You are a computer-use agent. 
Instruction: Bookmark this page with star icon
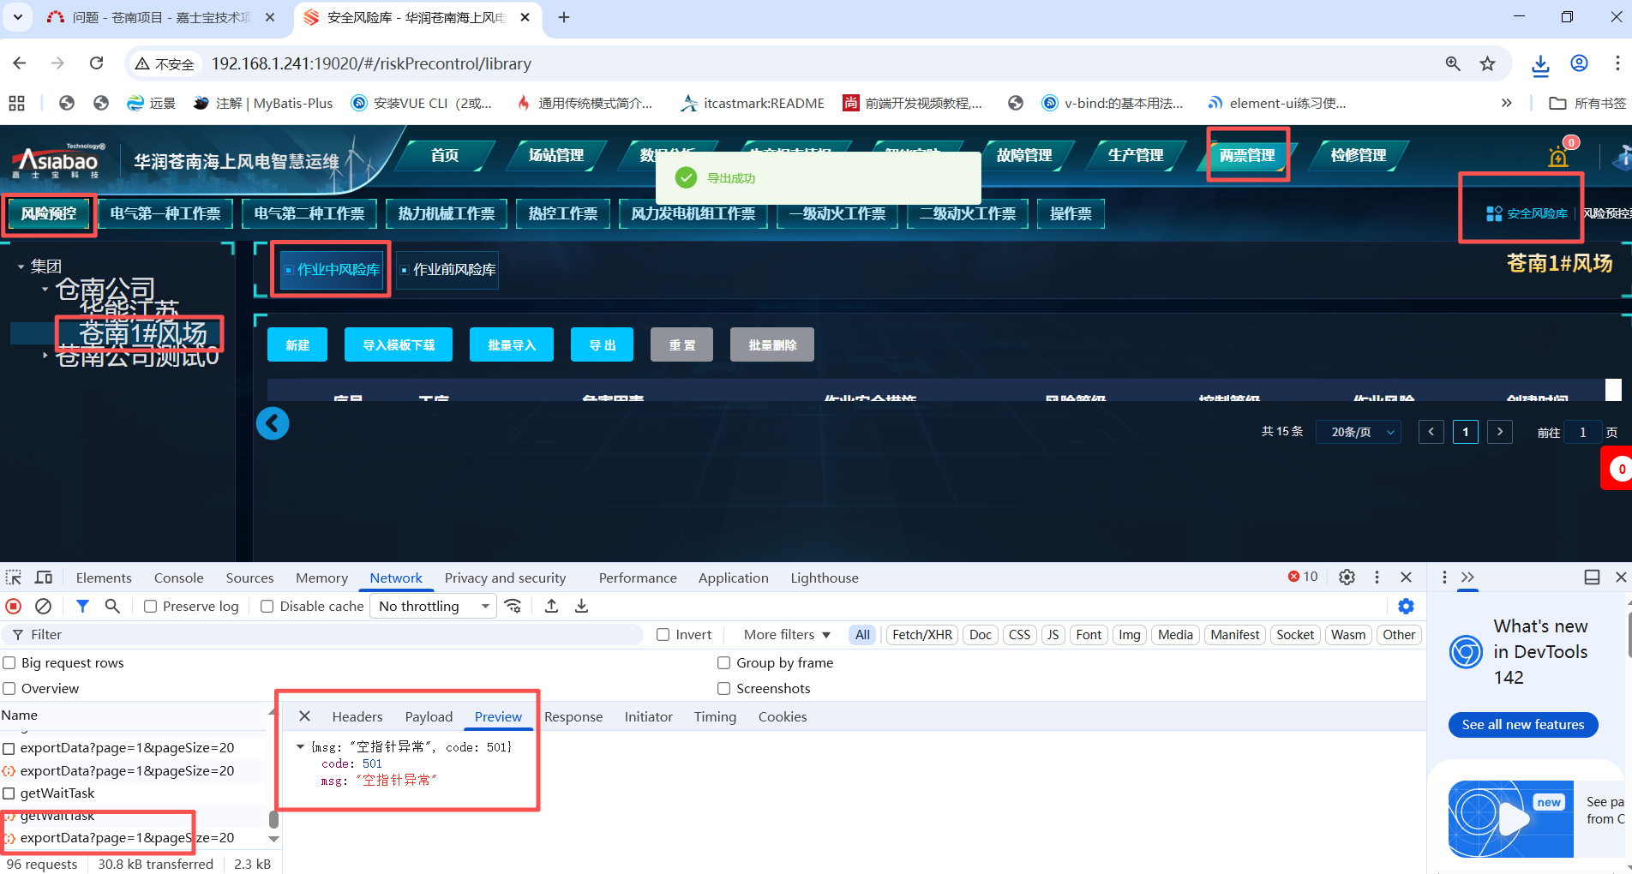coord(1487,63)
